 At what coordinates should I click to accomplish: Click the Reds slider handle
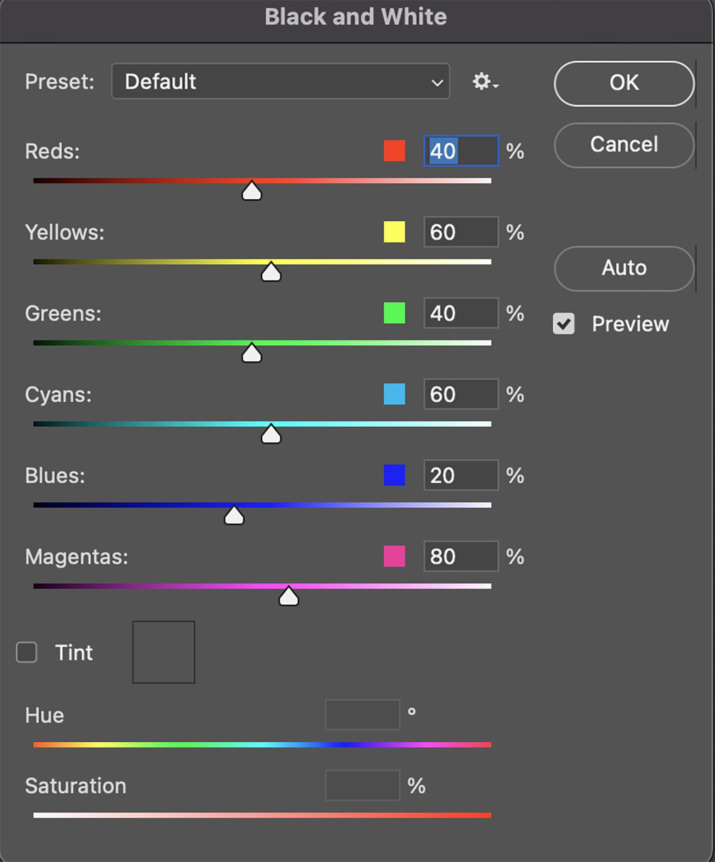252,191
